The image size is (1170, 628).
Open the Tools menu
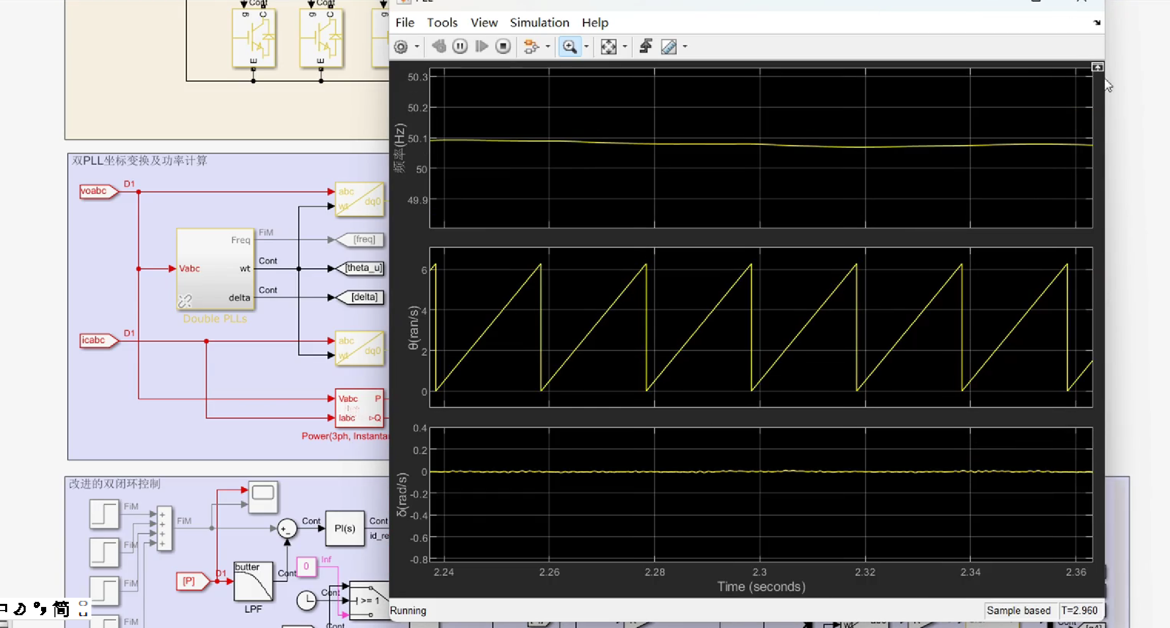(442, 23)
